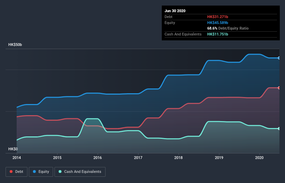Screen dimensions: 285x183
Task: Click the HK$11.751b cash value
Action: (218, 34)
